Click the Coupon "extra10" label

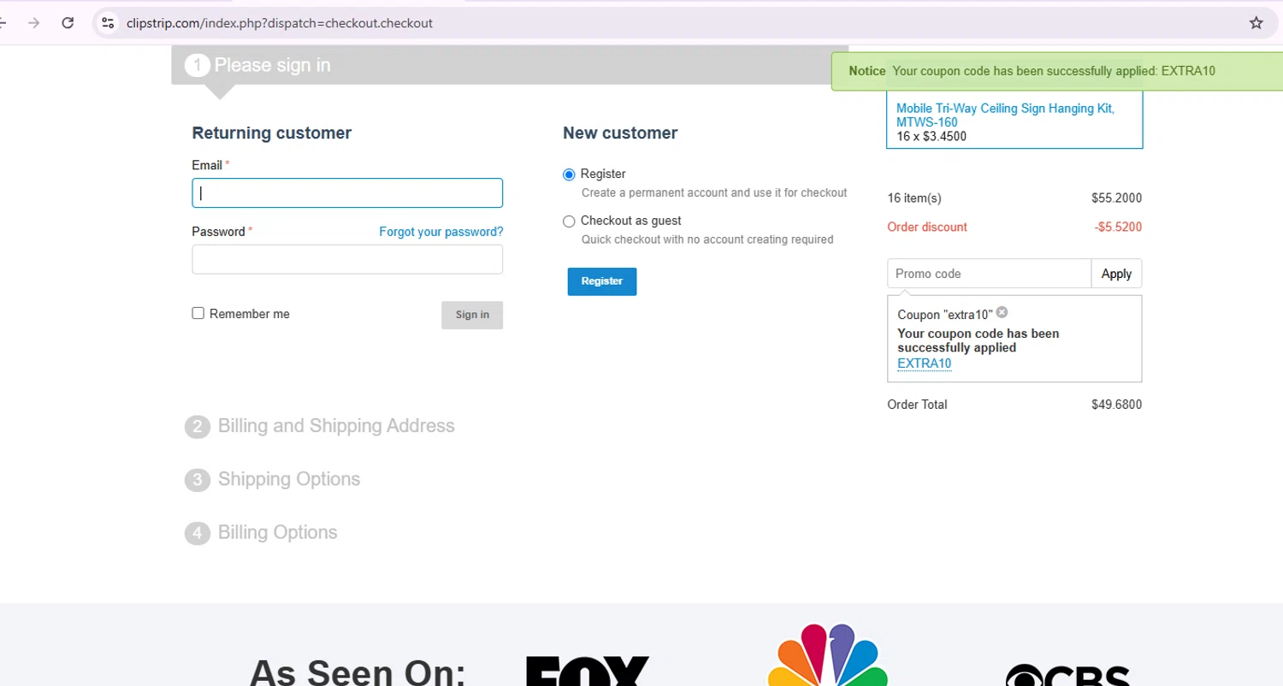pos(945,315)
